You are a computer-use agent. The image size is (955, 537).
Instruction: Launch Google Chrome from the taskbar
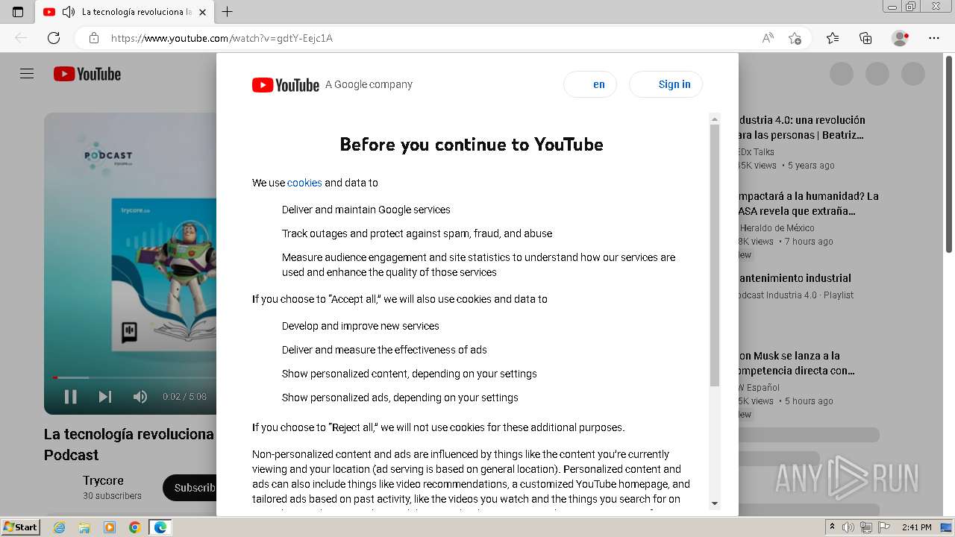coord(135,527)
